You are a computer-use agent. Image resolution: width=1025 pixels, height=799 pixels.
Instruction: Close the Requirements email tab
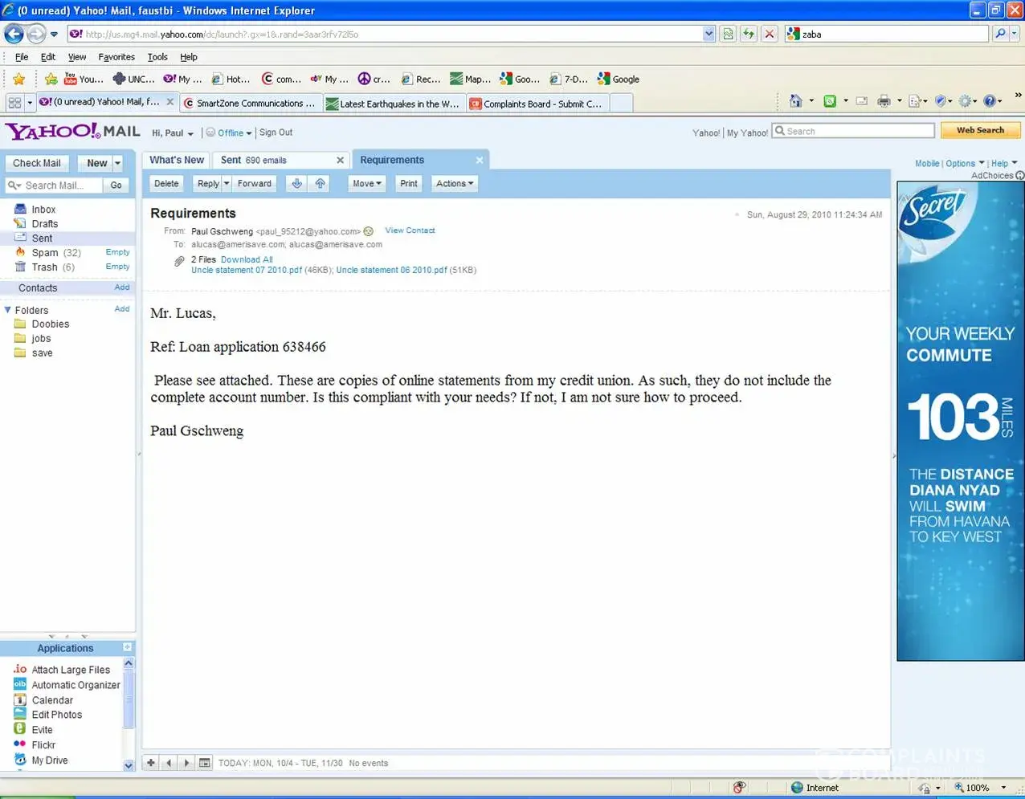pos(480,161)
